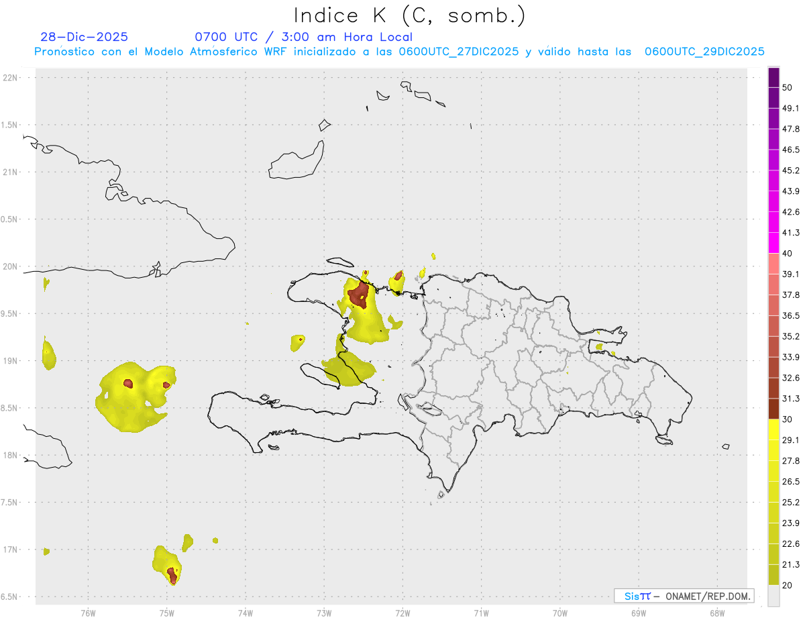805x622 pixels.
Task: Click the colorbar value '27.8'
Action: pos(791,460)
